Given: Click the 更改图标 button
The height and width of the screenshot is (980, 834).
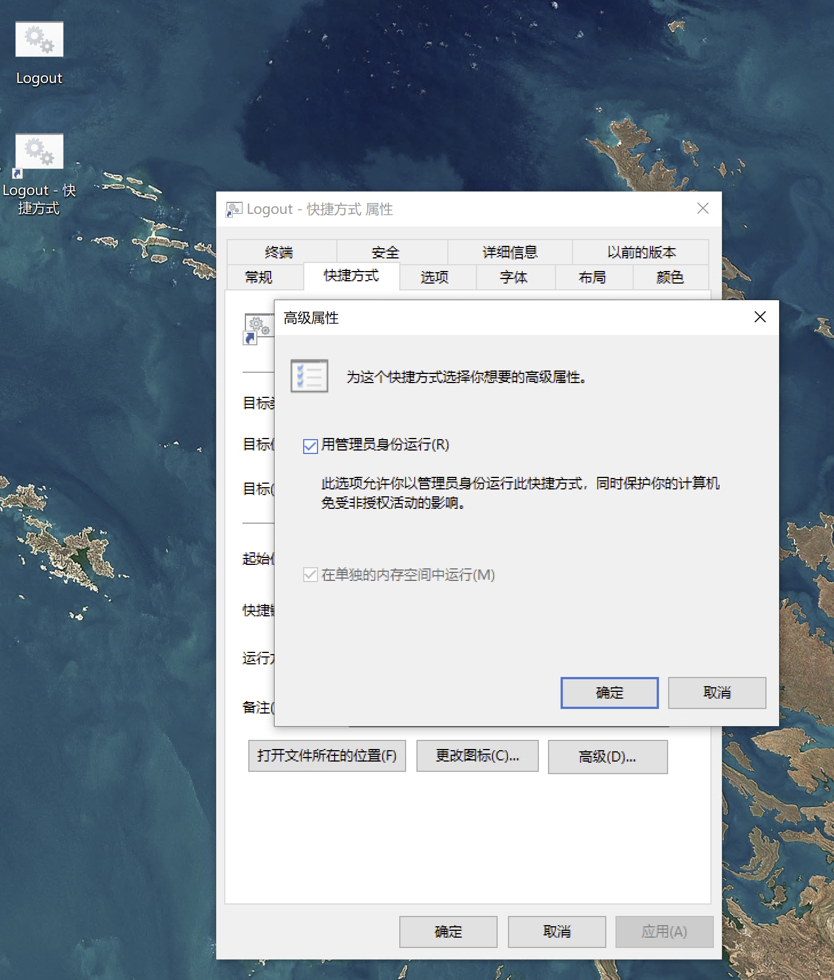Looking at the screenshot, I should [477, 756].
